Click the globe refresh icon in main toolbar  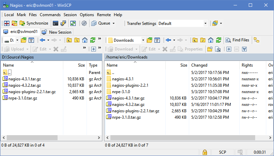[215, 23]
